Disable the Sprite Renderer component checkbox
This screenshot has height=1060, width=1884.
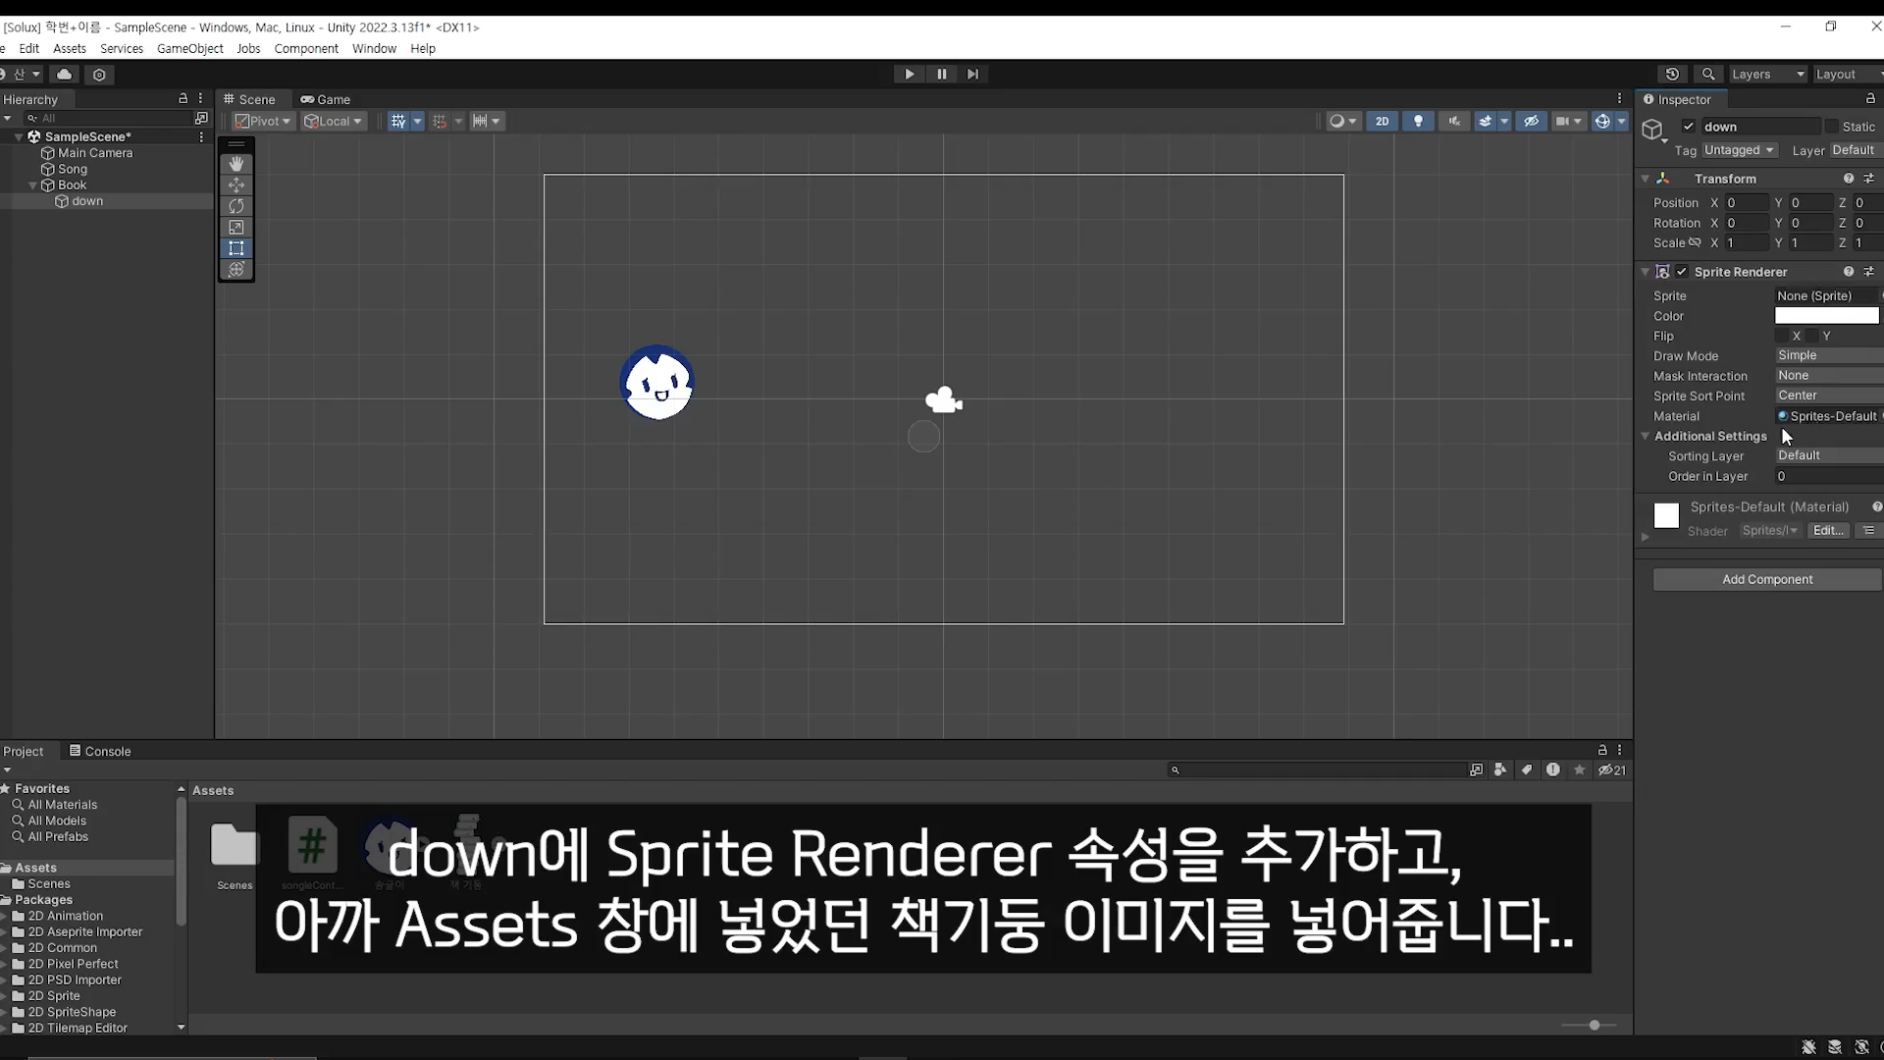1682,272
